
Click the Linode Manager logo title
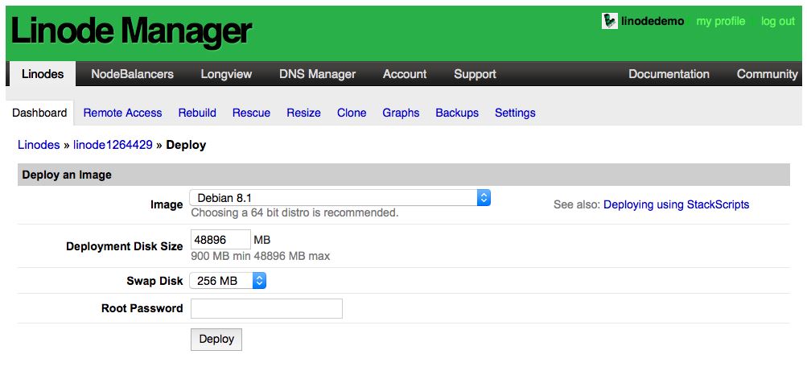click(x=131, y=31)
